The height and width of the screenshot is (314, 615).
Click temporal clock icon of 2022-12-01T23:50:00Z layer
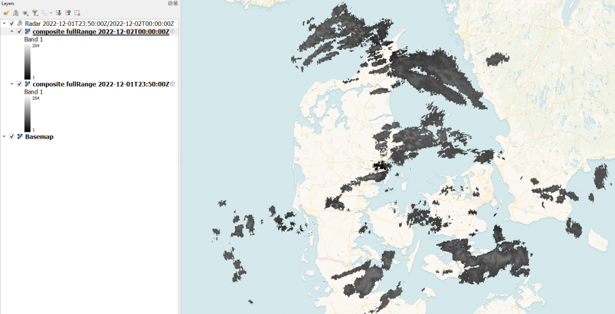[x=172, y=84]
